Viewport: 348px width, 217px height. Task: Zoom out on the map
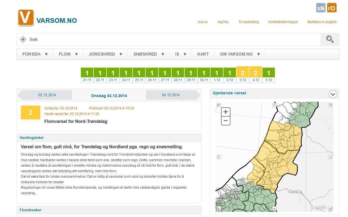coord(225,120)
